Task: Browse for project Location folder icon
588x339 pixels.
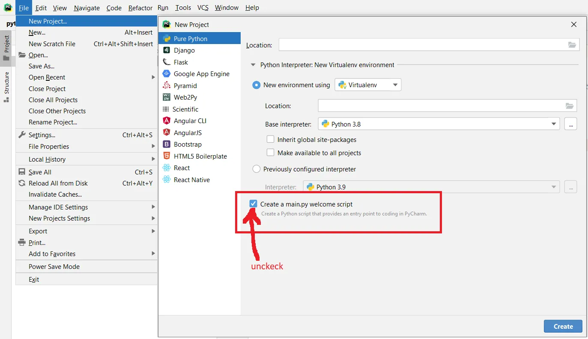Action: tap(572, 45)
